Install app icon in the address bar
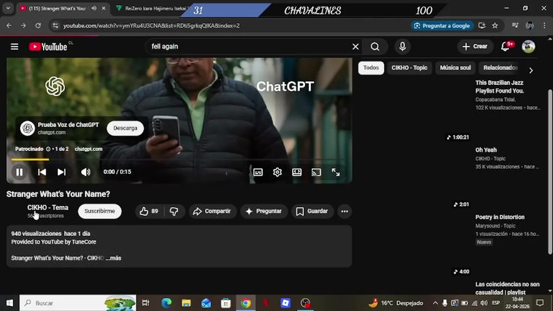The width and height of the screenshot is (553, 311). click(482, 26)
